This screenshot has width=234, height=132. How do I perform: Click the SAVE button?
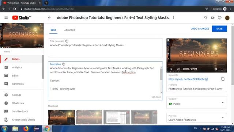(219, 29)
